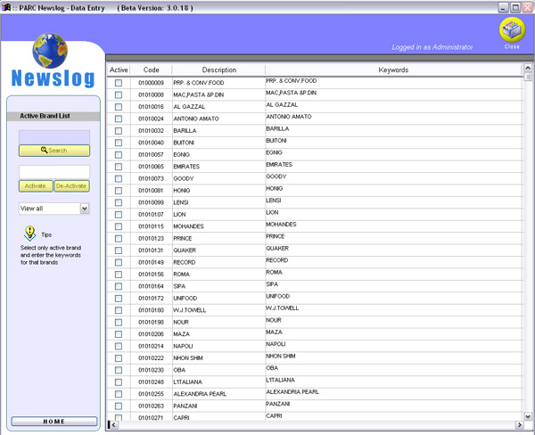Select the ROMA description cell
This screenshot has height=435, width=535.
(x=218, y=275)
